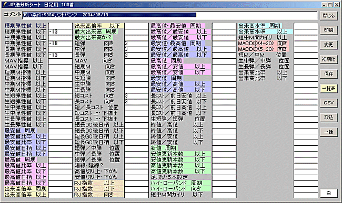Image resolution: width=342 pixels, height=203 pixels.
Task: Click the 長コスト 向き input field
Action: pos(137,102)
